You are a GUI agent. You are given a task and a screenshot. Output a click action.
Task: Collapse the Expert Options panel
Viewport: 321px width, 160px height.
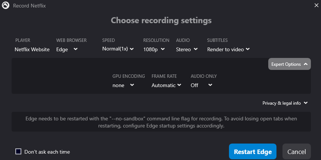pyautogui.click(x=290, y=64)
